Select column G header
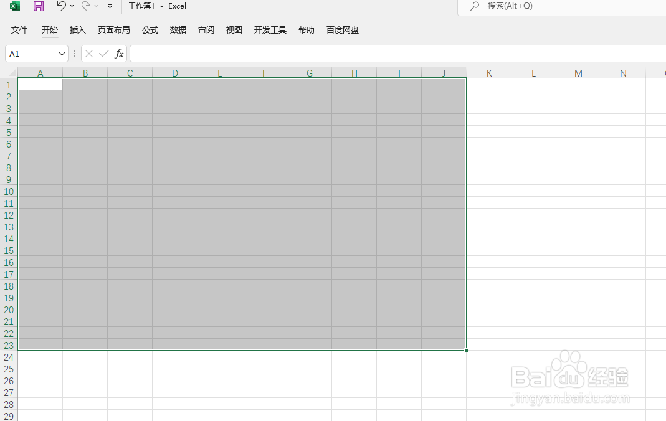 310,73
